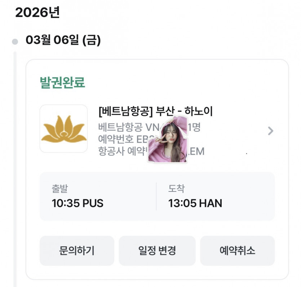The width and height of the screenshot is (301, 287).
Task: Open booking details via right chevron
Action: point(271,131)
